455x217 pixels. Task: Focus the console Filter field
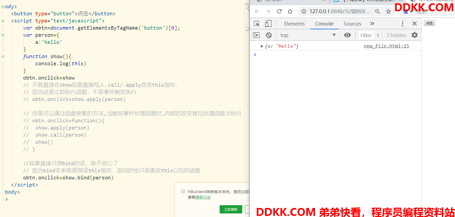[x=366, y=35]
